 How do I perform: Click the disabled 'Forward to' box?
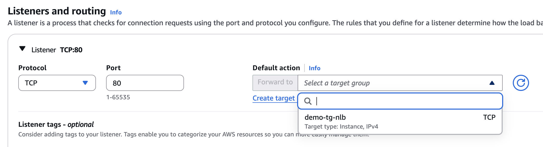click(x=275, y=83)
